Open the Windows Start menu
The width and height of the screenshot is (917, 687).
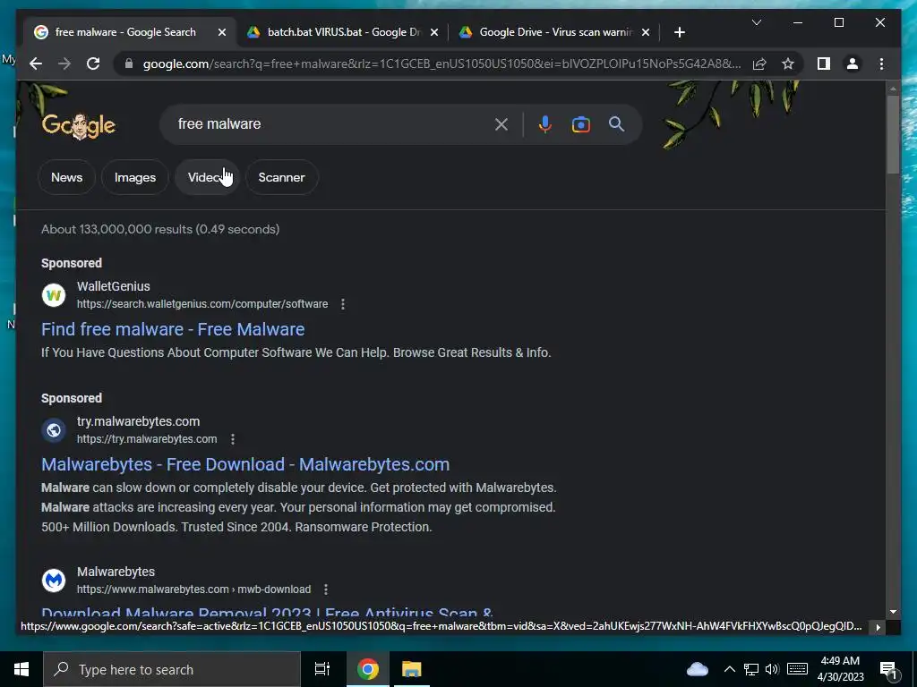[x=21, y=669]
